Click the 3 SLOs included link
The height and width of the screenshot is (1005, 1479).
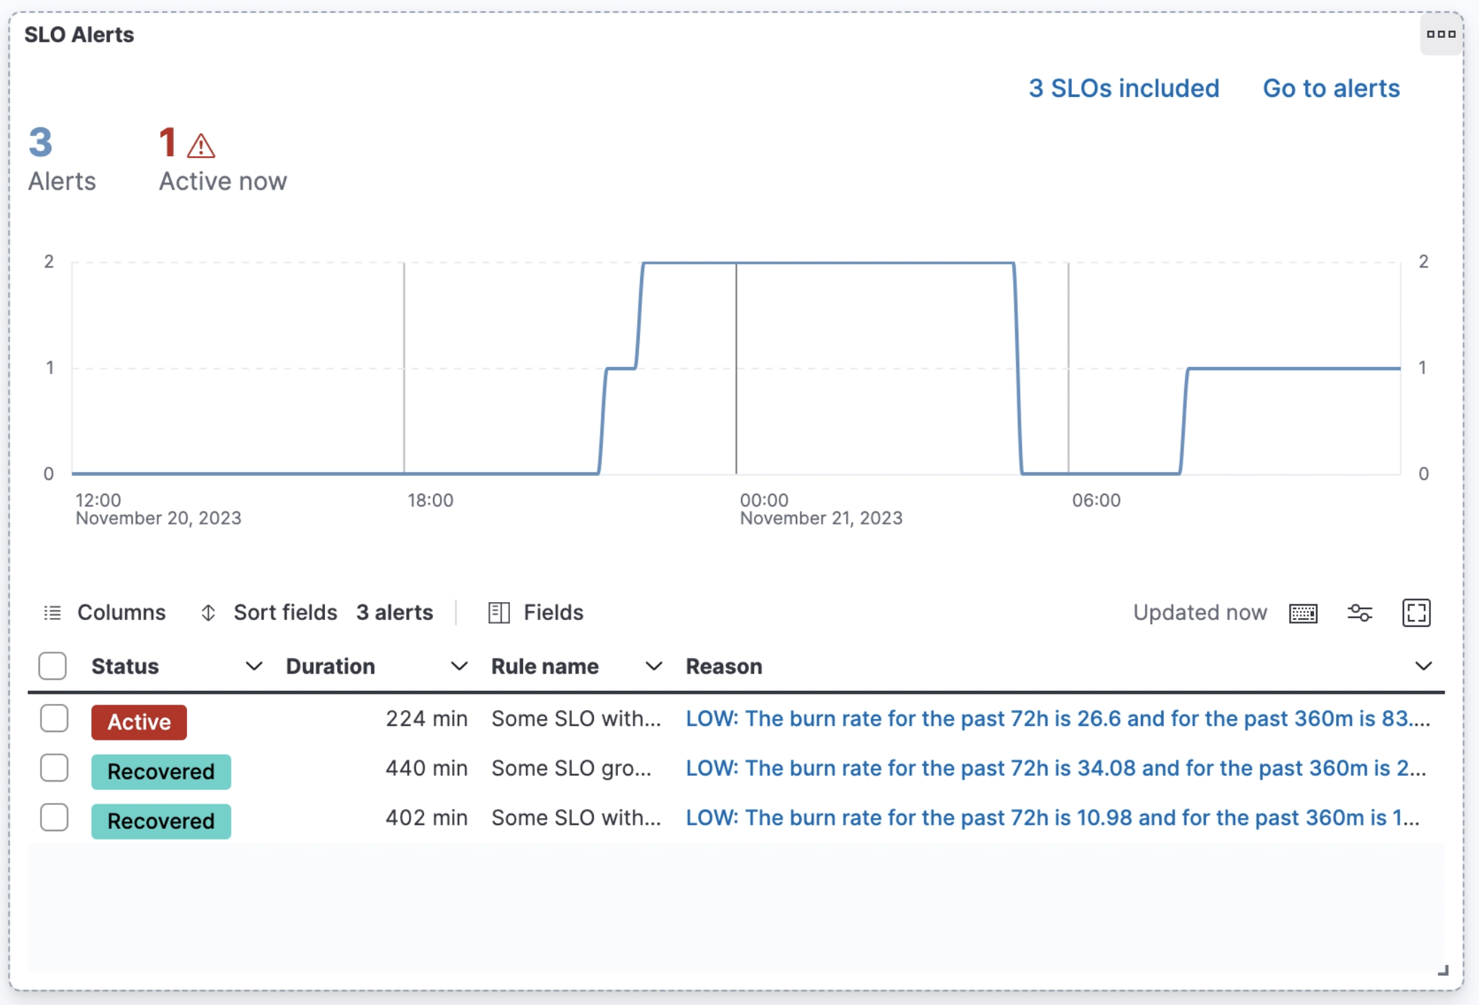point(1123,88)
